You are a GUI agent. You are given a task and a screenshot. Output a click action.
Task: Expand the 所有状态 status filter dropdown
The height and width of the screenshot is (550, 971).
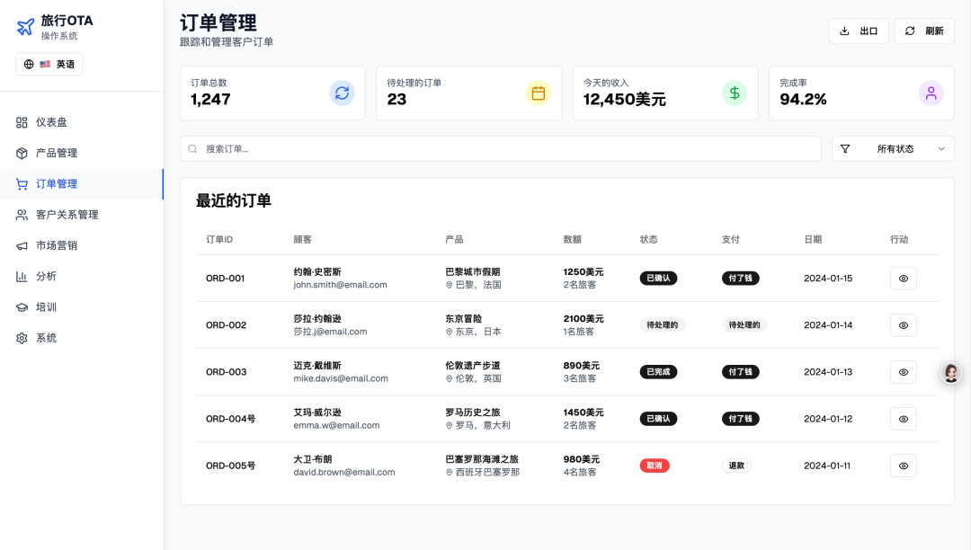pyautogui.click(x=893, y=149)
